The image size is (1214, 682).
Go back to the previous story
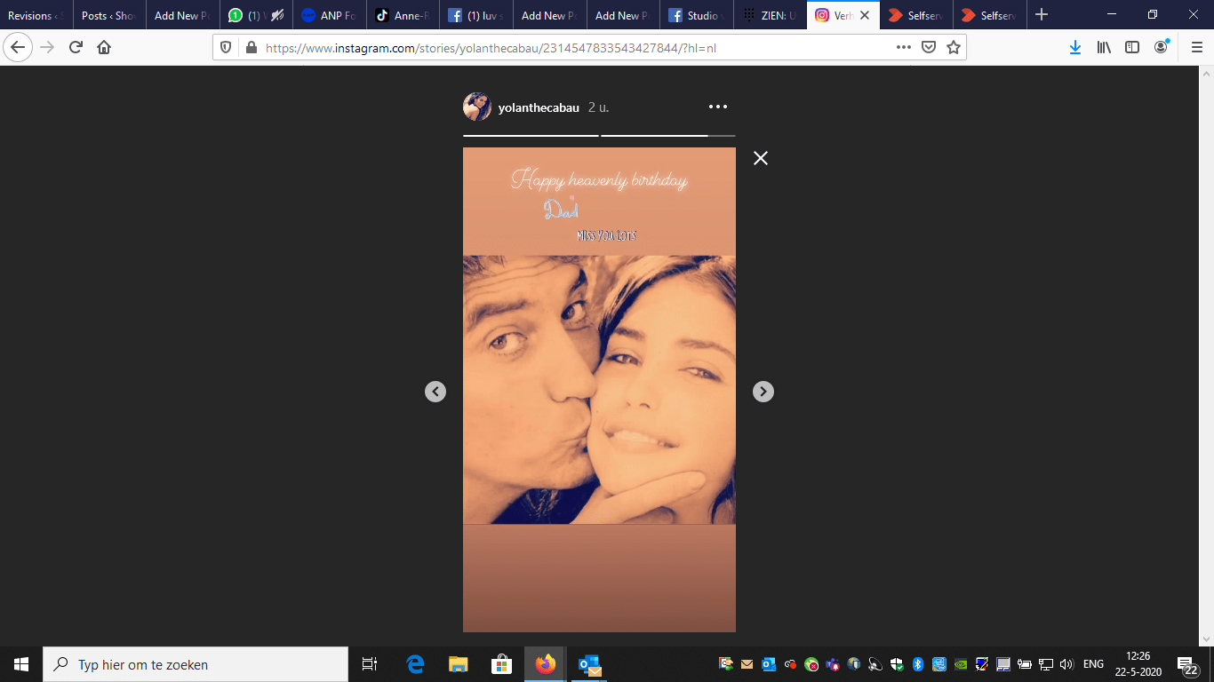tap(435, 392)
